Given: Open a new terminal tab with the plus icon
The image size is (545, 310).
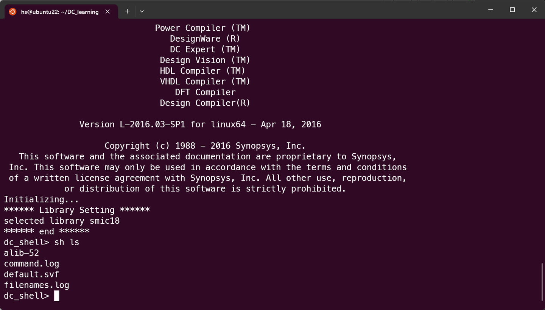Looking at the screenshot, I should point(127,11).
